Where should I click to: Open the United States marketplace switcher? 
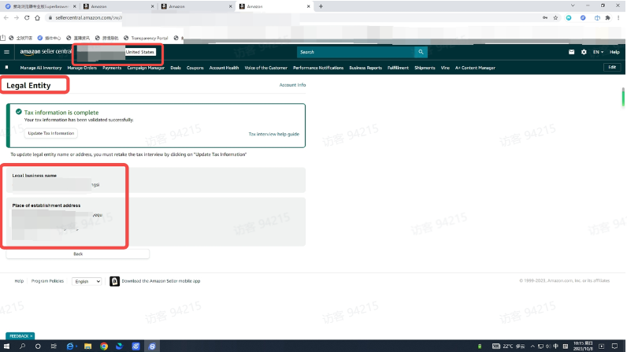141,52
